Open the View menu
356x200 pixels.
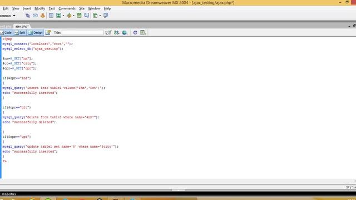coord(16,8)
